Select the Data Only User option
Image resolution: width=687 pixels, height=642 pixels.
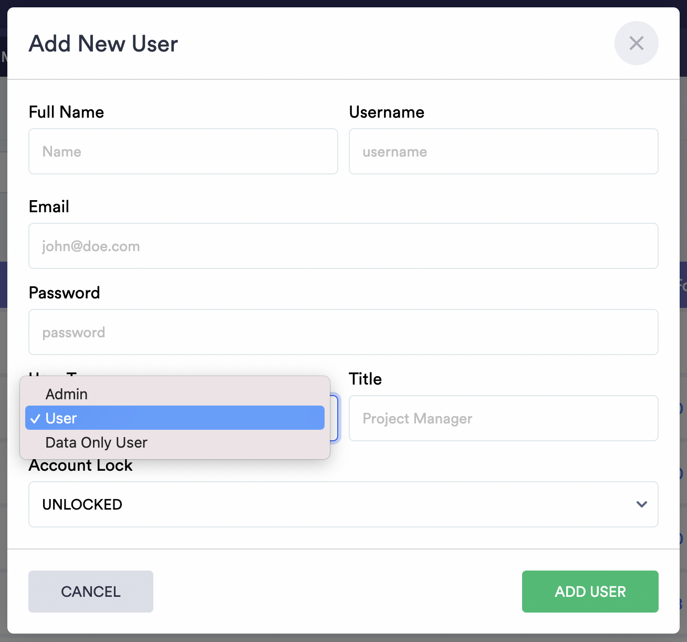click(x=96, y=442)
